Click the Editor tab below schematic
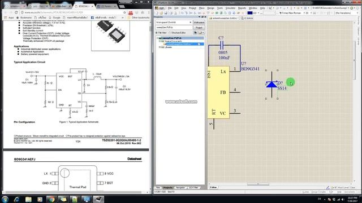This screenshot has height=203, width=362. [213, 188]
